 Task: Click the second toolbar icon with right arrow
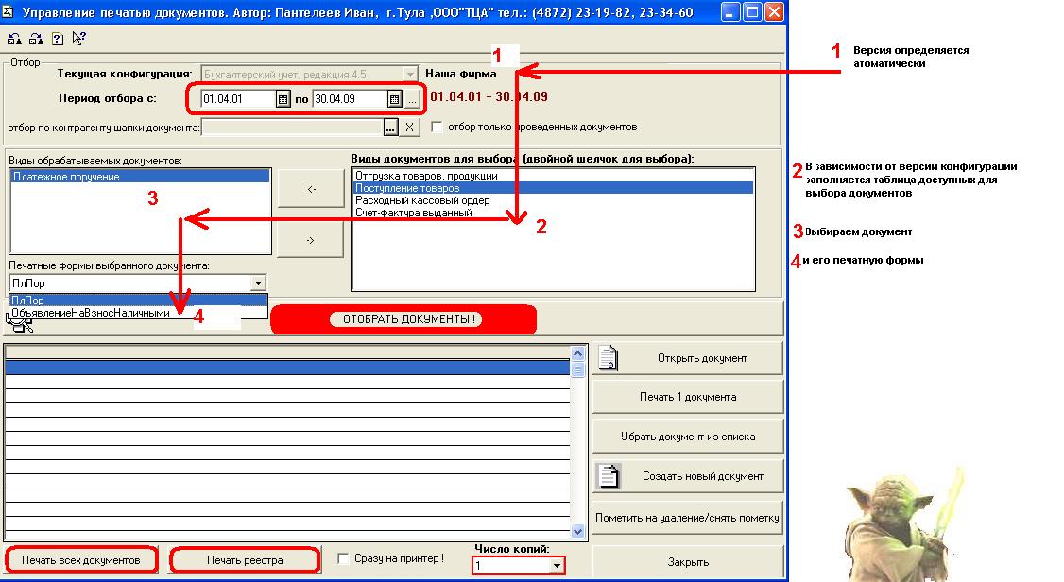(x=36, y=39)
